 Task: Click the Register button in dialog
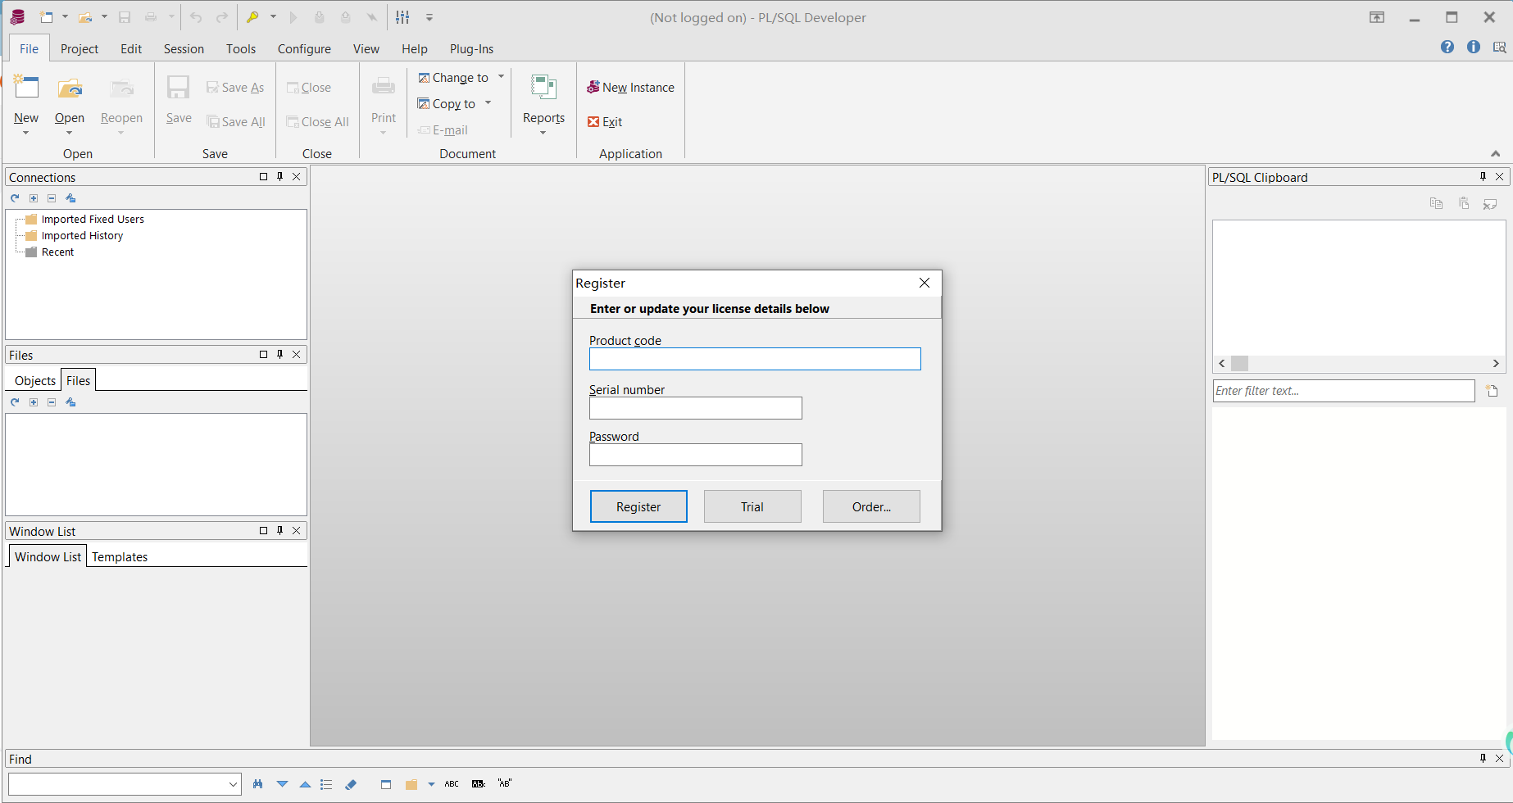[x=638, y=506]
